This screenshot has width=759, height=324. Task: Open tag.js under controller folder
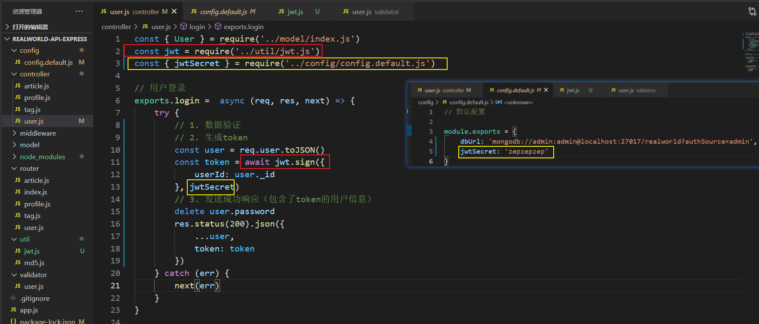(32, 110)
